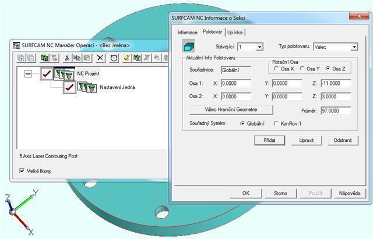Select the Nastavení Jedna tree label

point(118,87)
